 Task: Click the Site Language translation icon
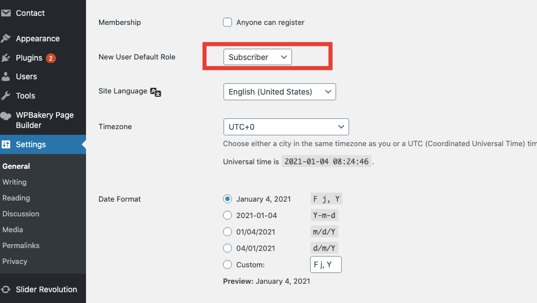coord(156,92)
